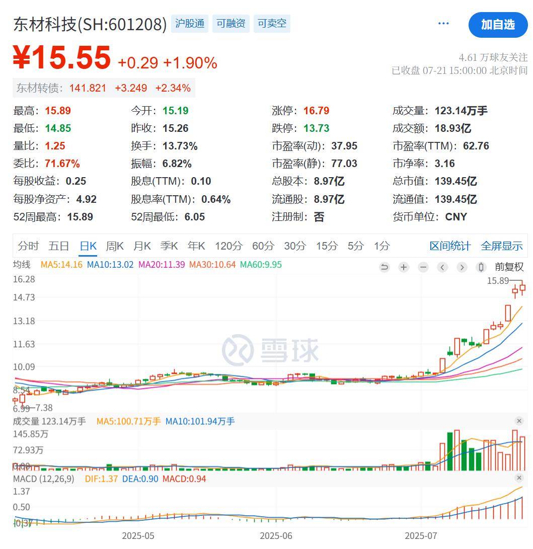Open the 5分 interval tab
Screen dimensions: 533x549
355,246
